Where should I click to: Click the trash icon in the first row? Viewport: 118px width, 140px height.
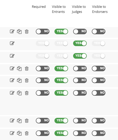[27, 32]
